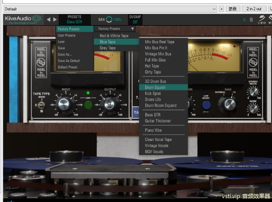Click the Undo arrow icon

262,18
